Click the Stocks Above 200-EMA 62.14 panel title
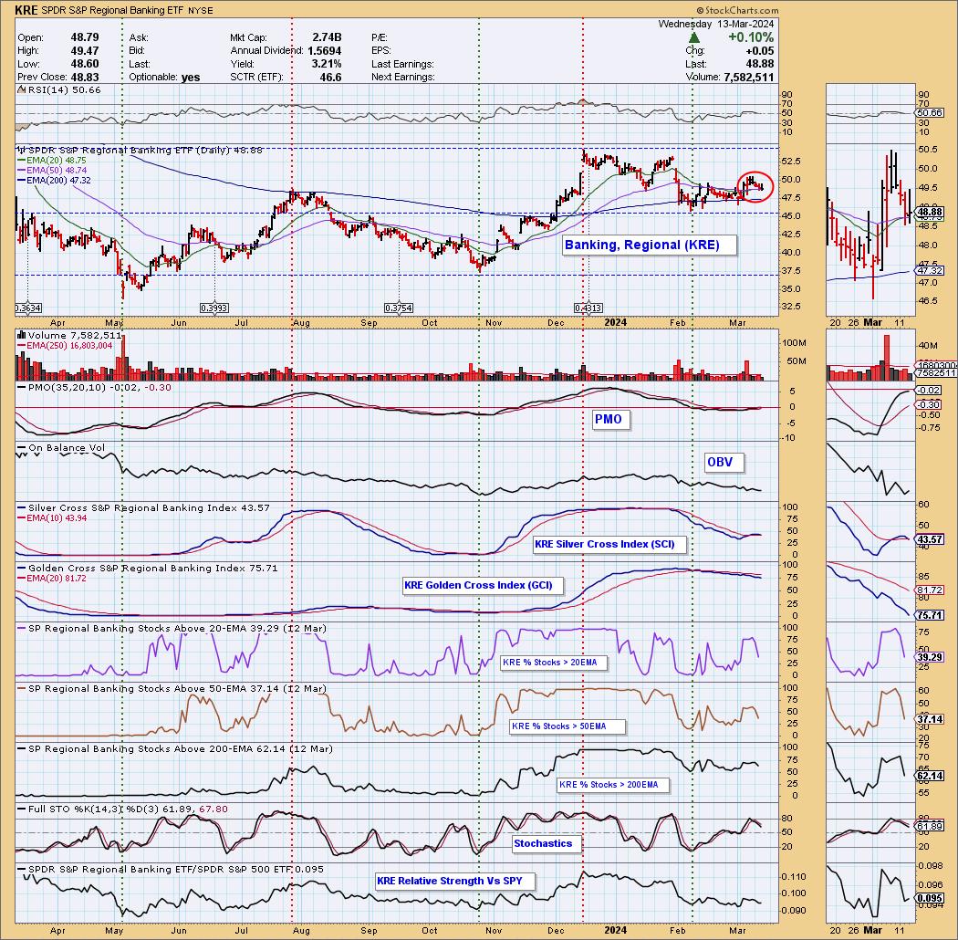The image size is (958, 940). tap(175, 748)
